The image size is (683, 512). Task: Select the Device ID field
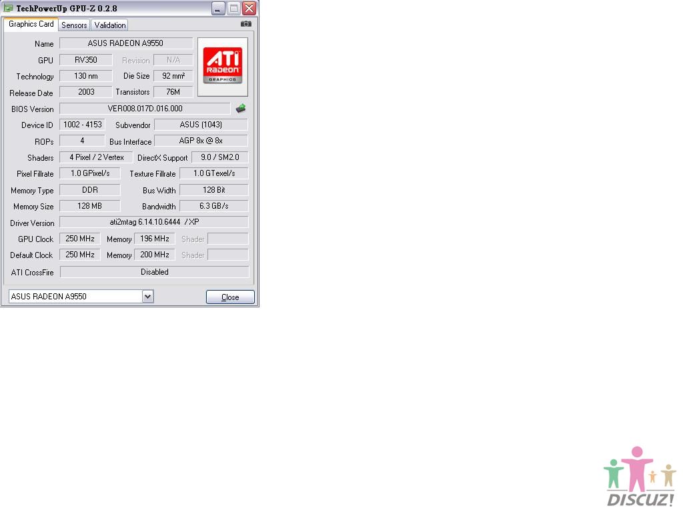[82, 125]
